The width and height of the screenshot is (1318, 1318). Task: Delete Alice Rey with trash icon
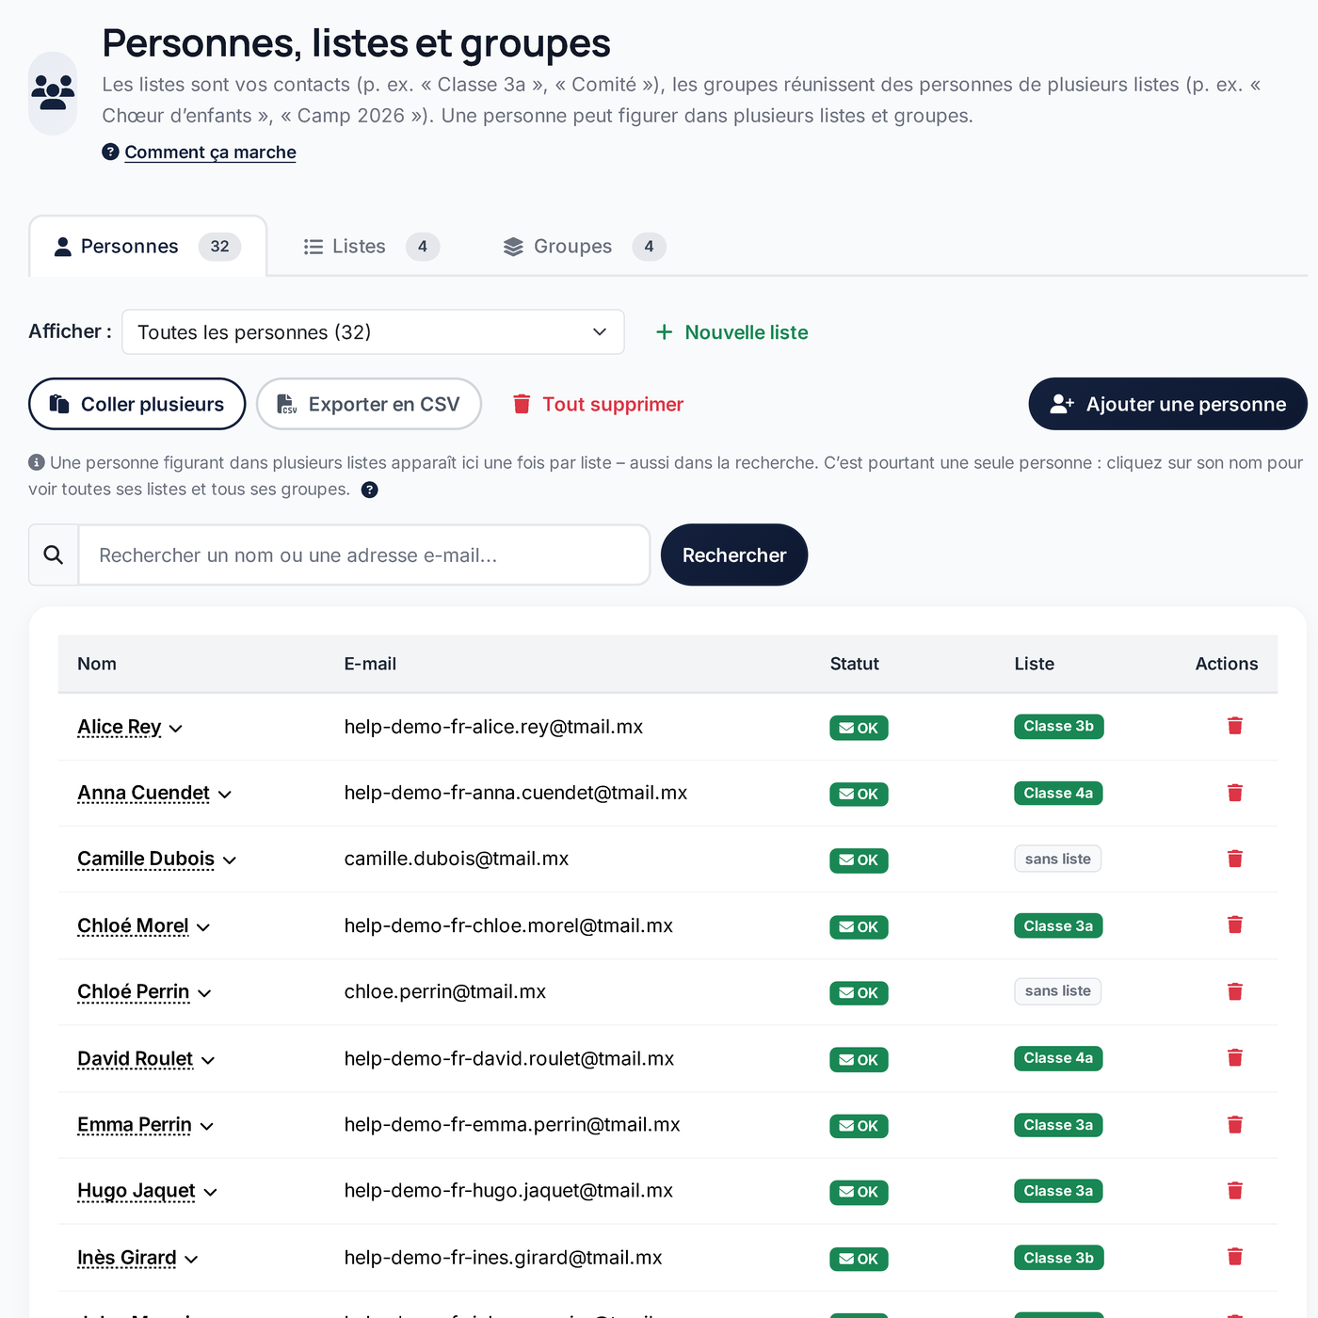(1235, 726)
